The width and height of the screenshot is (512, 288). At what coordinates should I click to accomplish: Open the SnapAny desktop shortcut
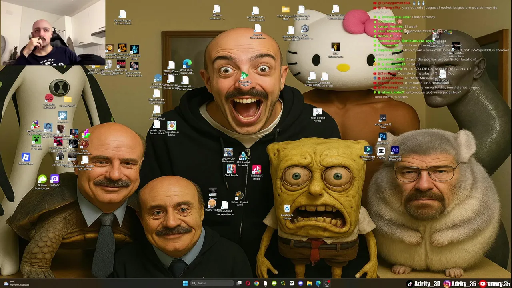pyautogui.click(x=55, y=180)
